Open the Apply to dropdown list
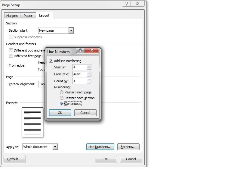 click(x=55, y=147)
